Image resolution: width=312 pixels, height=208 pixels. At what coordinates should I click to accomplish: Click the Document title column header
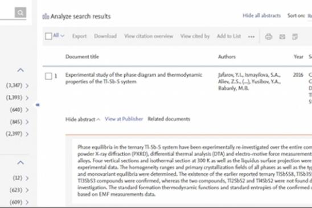(82, 57)
